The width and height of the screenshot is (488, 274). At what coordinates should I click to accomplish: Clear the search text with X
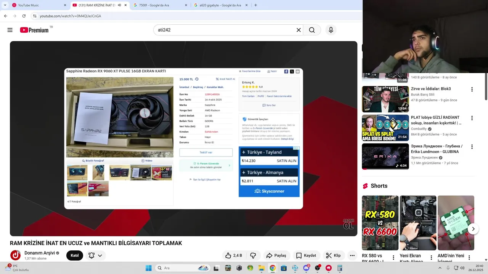pyautogui.click(x=299, y=30)
